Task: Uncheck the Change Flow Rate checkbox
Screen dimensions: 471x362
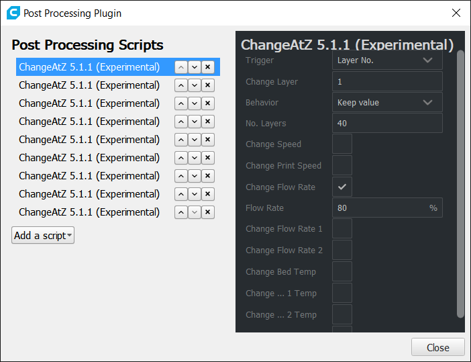Action: tap(342, 187)
